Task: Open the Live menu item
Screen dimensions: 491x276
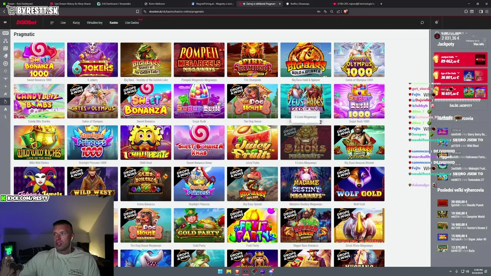Action: 63,23
